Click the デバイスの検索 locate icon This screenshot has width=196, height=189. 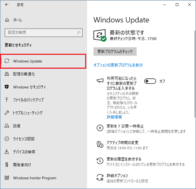coord(7,152)
